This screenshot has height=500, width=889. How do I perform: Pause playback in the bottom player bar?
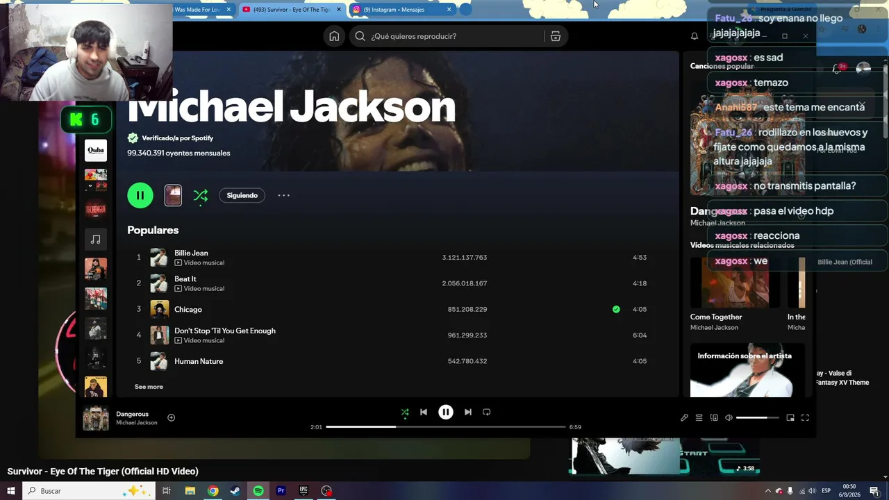pos(446,412)
